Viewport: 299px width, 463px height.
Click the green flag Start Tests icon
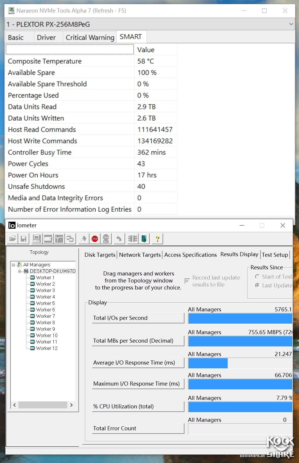[84, 239]
